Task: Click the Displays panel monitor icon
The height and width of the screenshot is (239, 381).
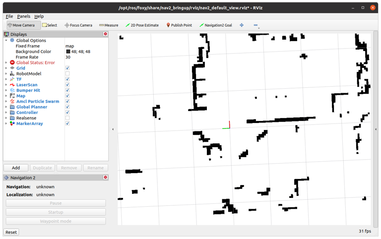Action: (x=6, y=34)
